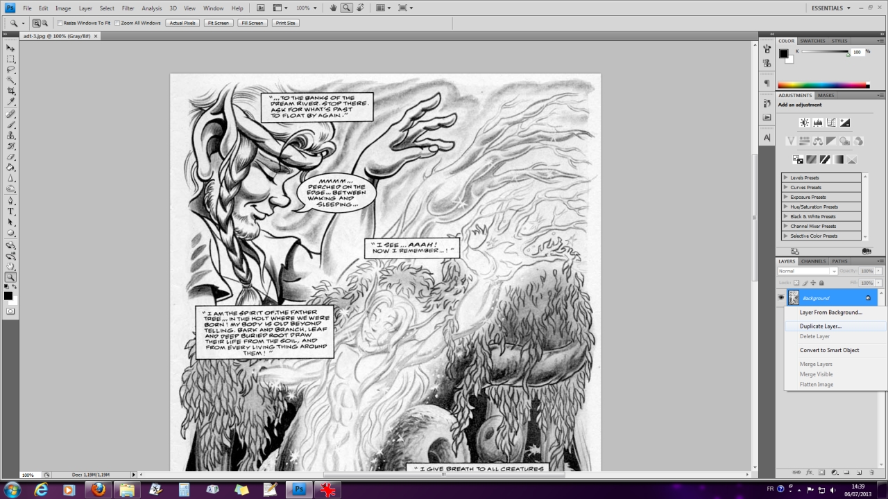Hide the Background layer with eye icon
888x499 pixels.
[781, 297]
